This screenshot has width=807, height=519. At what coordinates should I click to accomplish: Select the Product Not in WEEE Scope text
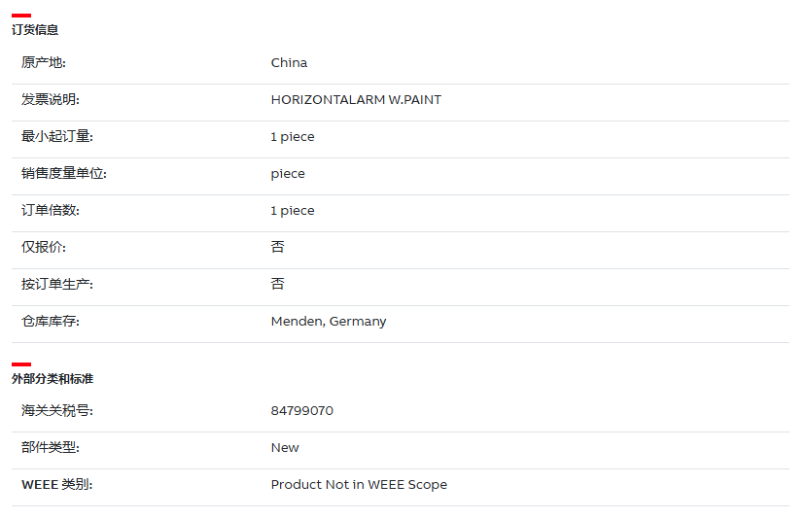click(x=359, y=485)
